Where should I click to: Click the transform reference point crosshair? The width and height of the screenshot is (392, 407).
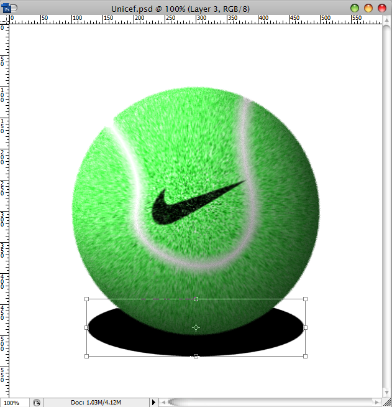196,327
